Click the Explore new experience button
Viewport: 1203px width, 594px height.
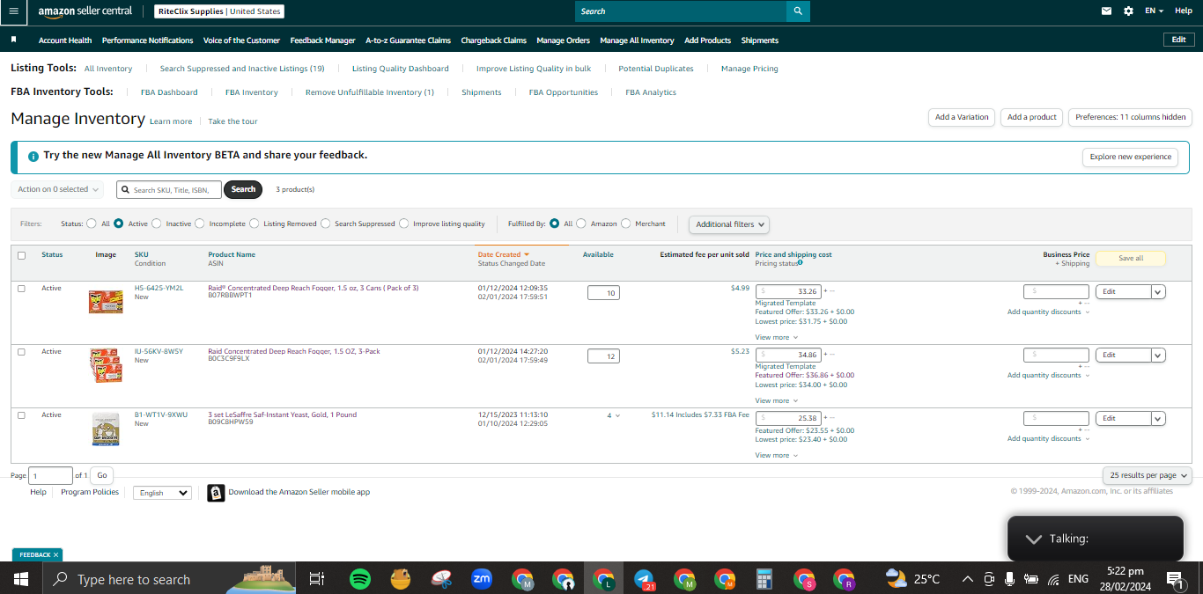click(1131, 157)
